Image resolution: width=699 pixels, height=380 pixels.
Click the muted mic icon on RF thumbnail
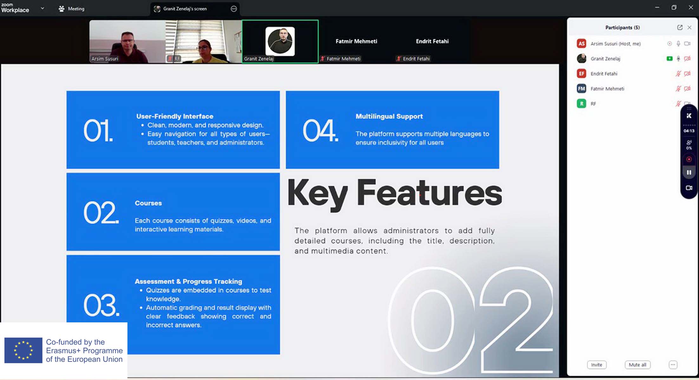pyautogui.click(x=170, y=59)
